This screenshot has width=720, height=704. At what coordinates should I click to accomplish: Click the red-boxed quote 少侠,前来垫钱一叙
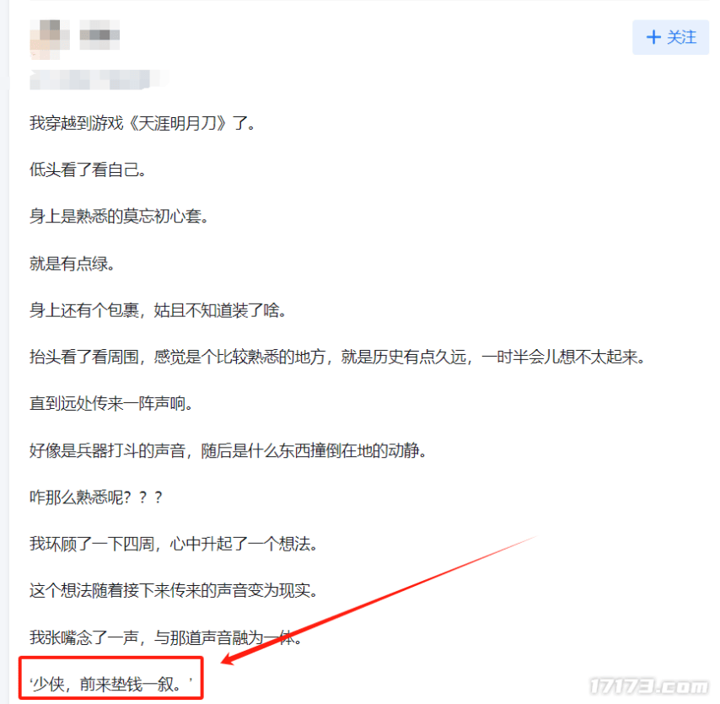point(111,685)
